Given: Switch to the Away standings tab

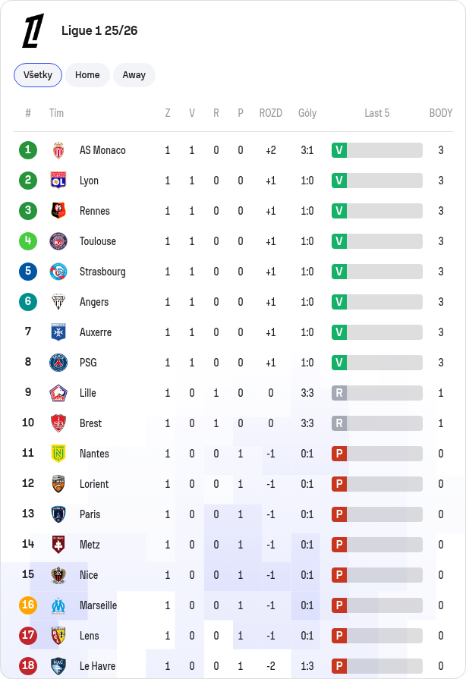Looking at the screenshot, I should coord(134,75).
